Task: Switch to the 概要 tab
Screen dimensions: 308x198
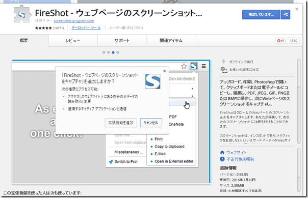Action: [x=24, y=41]
